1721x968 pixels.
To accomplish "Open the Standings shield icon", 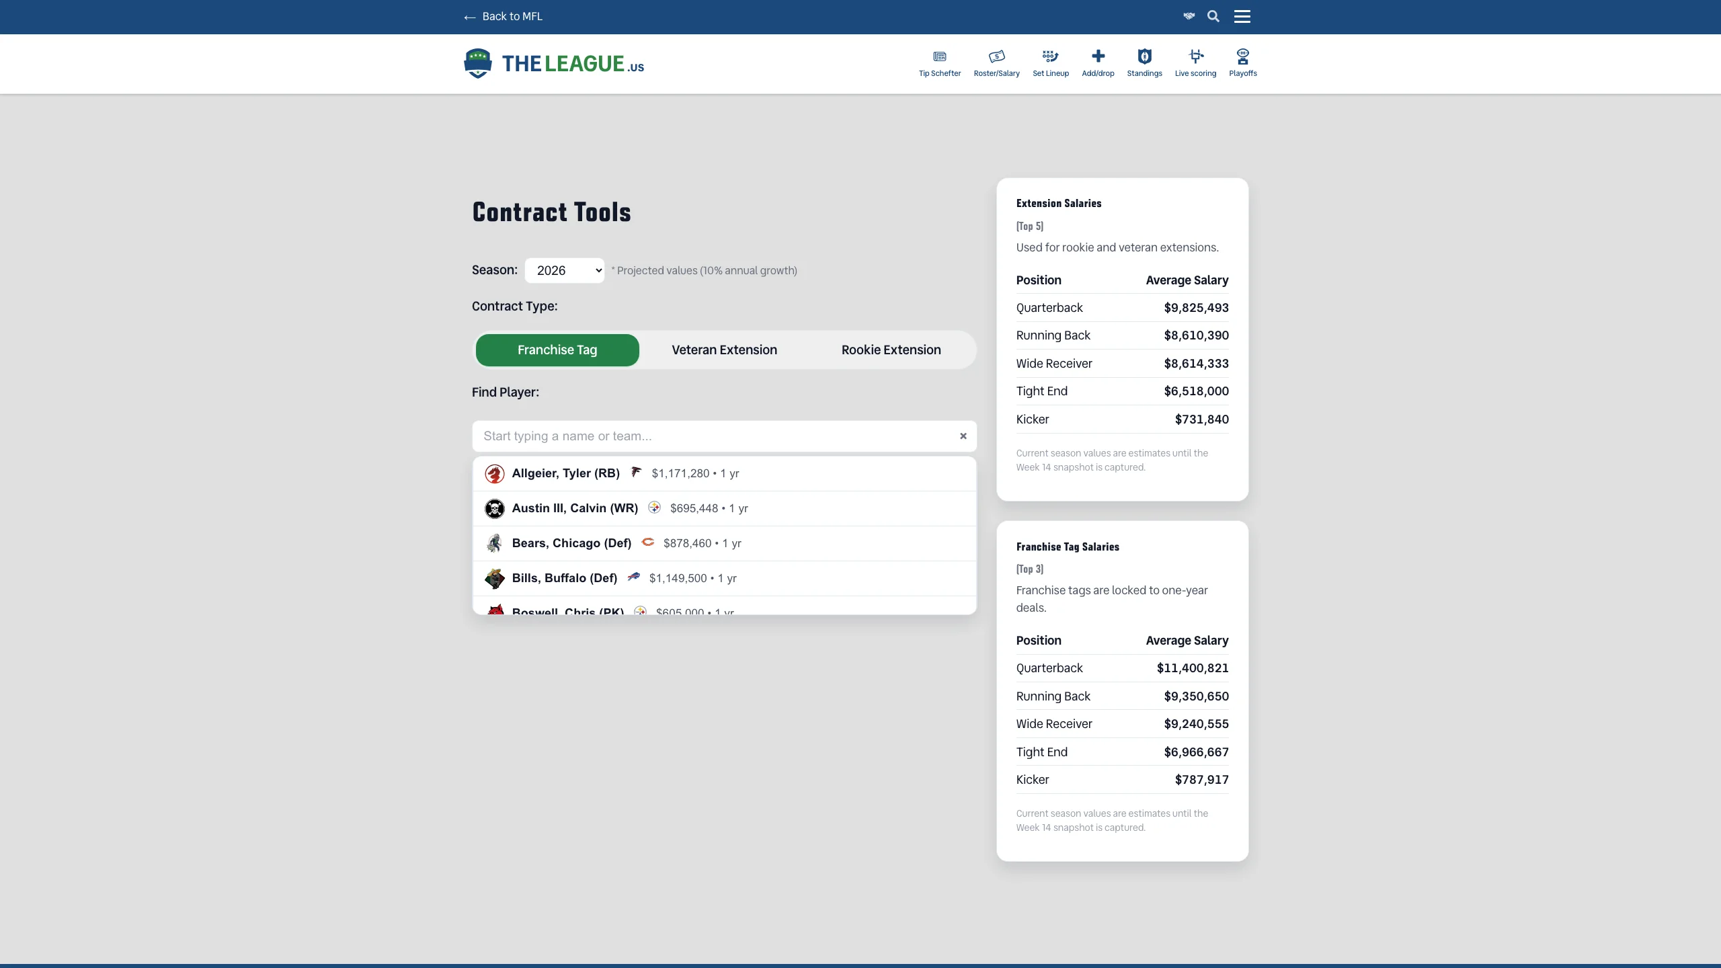I will click(1144, 56).
